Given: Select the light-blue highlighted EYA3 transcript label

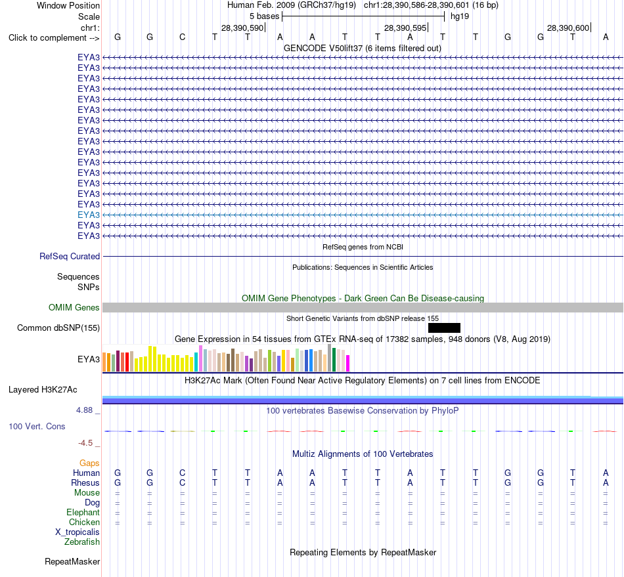Looking at the screenshot, I should [89, 215].
